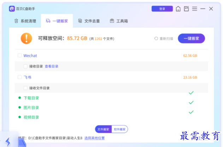Switch to 系统清理 tab
Screen dimensions: 223x147
click(25, 21)
